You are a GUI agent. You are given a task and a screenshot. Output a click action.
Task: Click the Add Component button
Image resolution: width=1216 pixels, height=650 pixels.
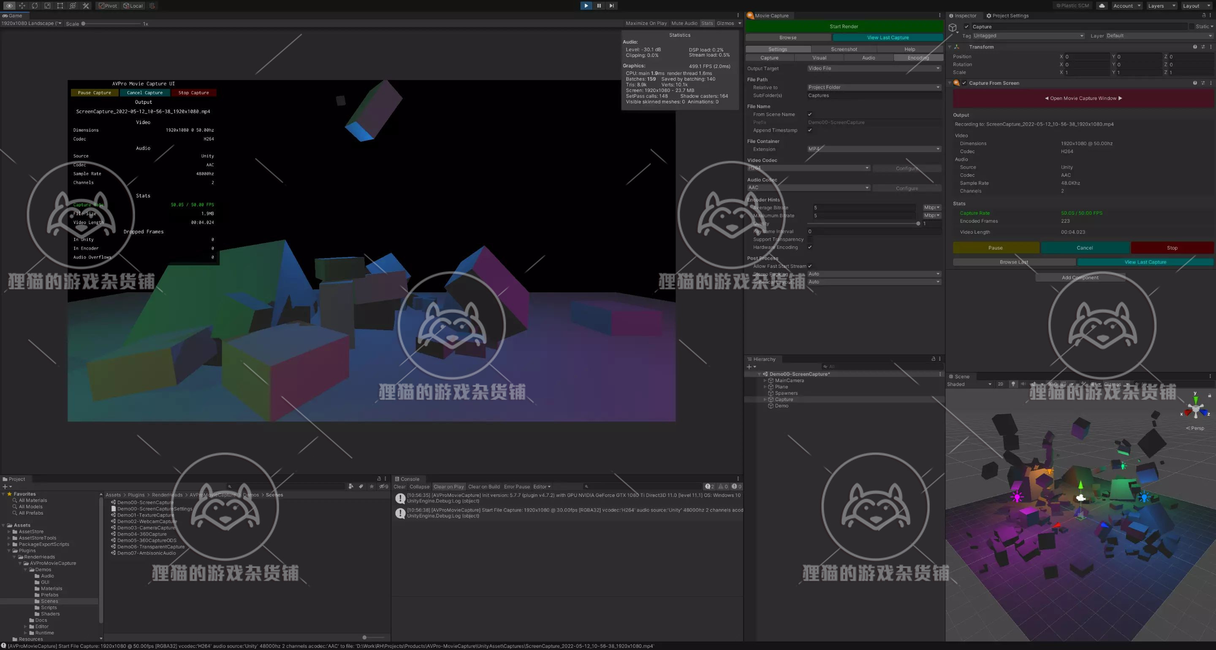click(1080, 278)
